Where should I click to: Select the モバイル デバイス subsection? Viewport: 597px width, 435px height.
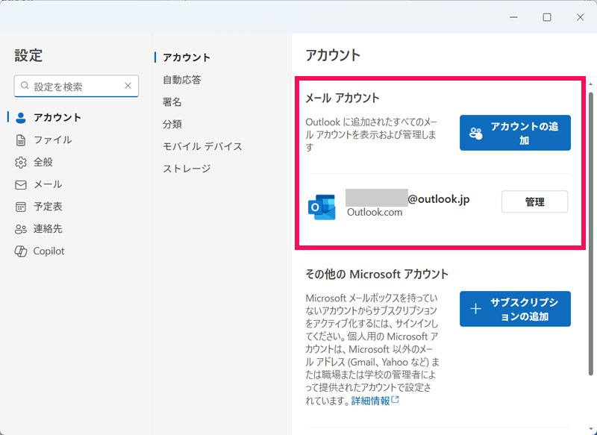tap(202, 146)
